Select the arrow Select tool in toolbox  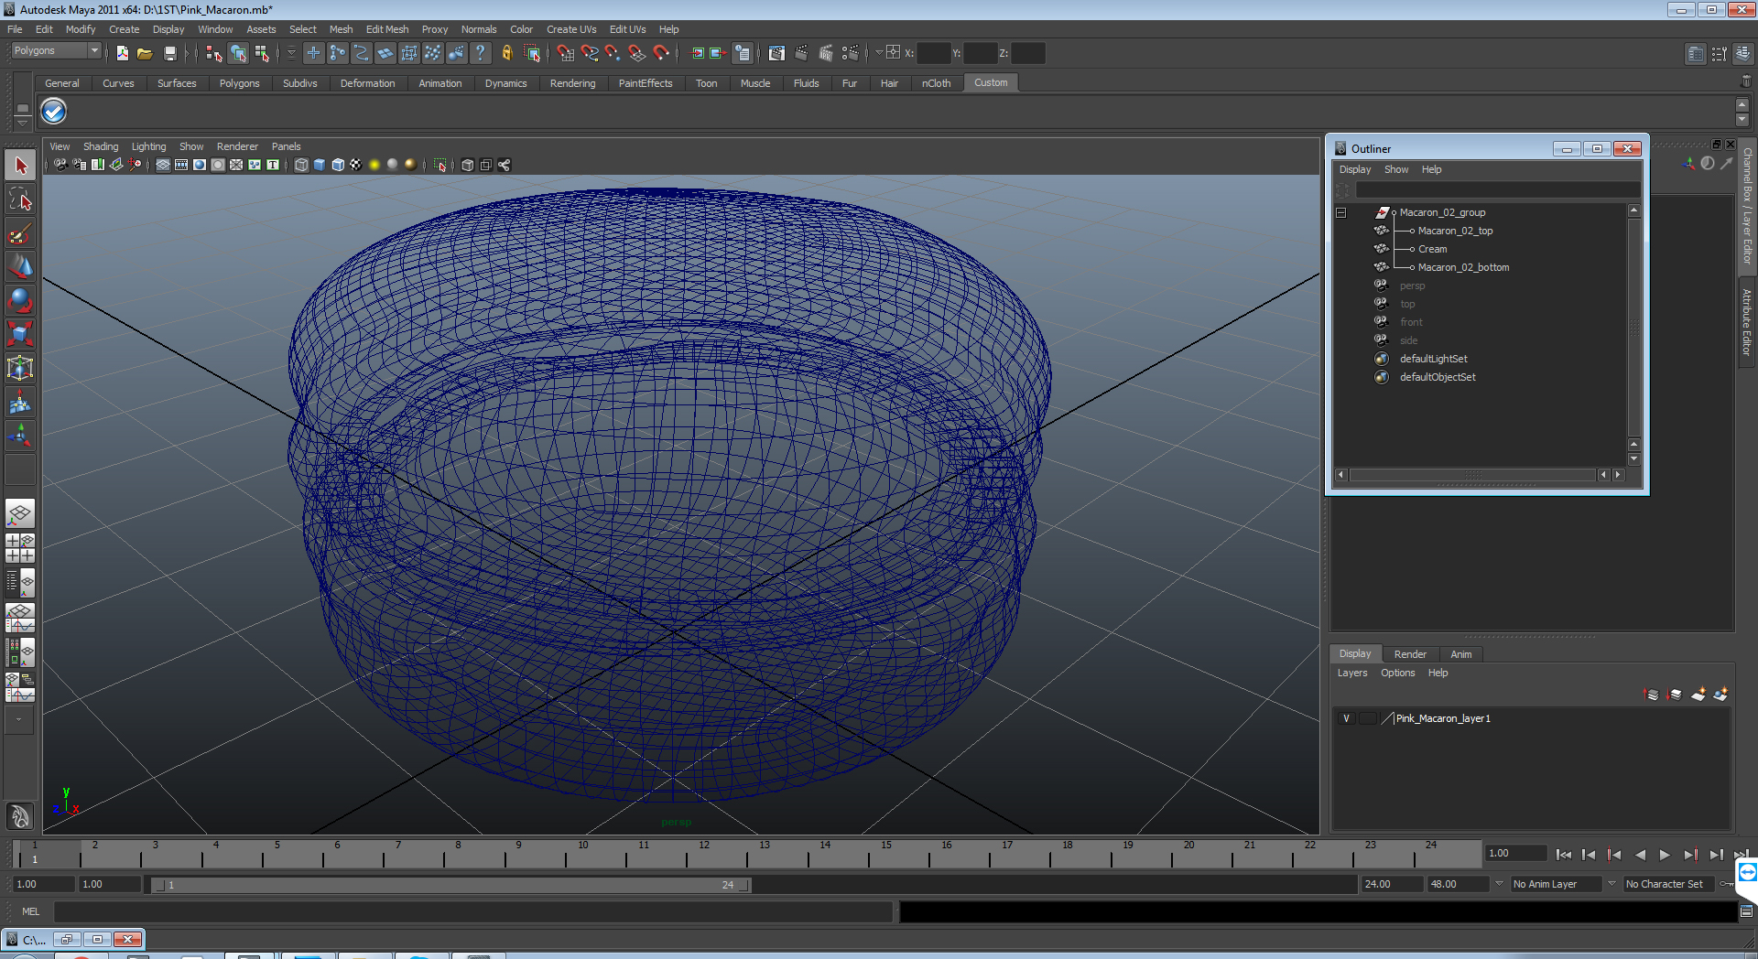[x=20, y=166]
